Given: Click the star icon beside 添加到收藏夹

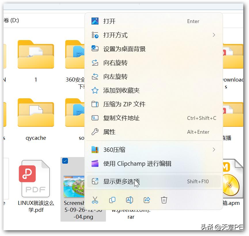Looking at the screenshot, I should click(95, 90).
